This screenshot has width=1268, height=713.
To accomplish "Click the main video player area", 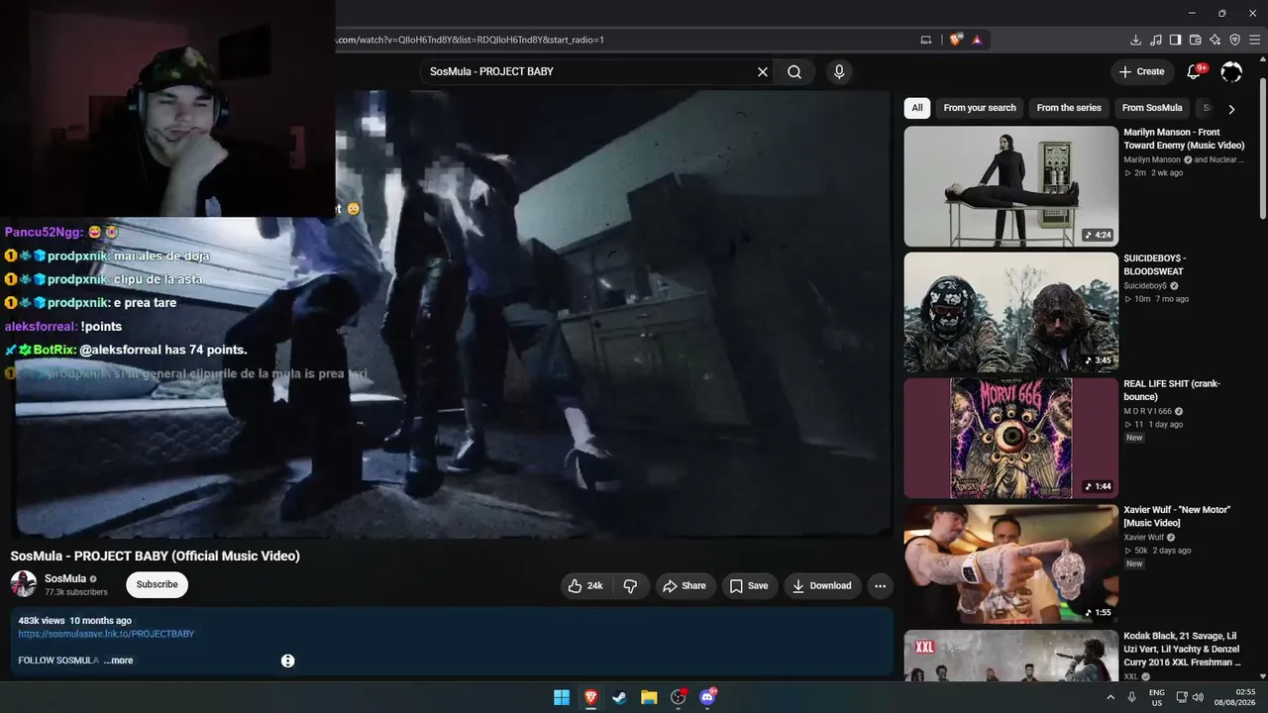I will click(x=452, y=315).
